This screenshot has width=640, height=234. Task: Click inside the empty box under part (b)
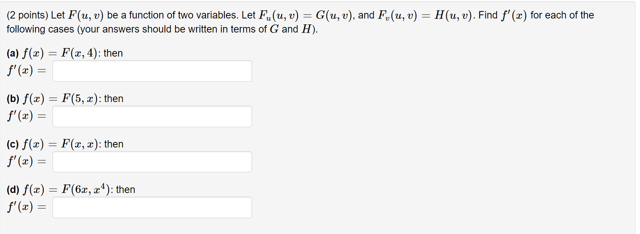coord(152,116)
